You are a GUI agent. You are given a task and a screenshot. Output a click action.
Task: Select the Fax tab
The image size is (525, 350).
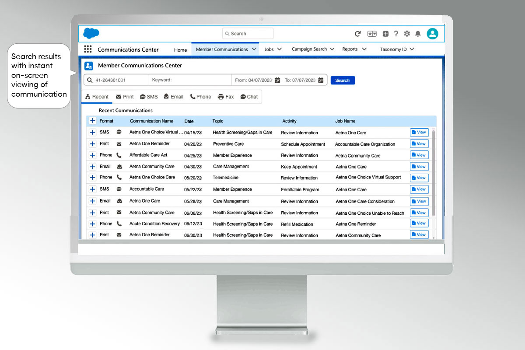(226, 97)
